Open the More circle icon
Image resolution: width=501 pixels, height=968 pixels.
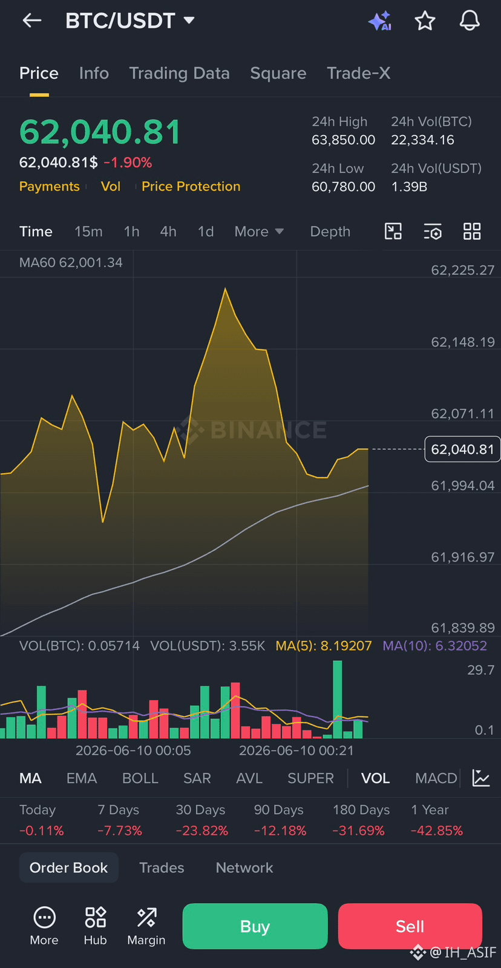click(44, 926)
